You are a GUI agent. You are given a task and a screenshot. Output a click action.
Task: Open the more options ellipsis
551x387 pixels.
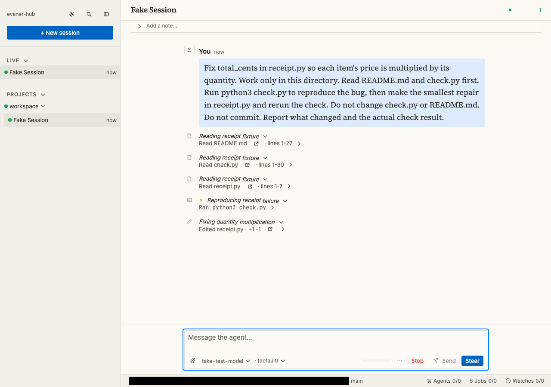(x=400, y=361)
